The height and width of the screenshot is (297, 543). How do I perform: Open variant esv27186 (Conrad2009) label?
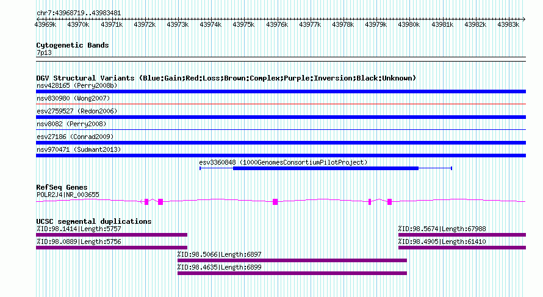[x=75, y=137]
